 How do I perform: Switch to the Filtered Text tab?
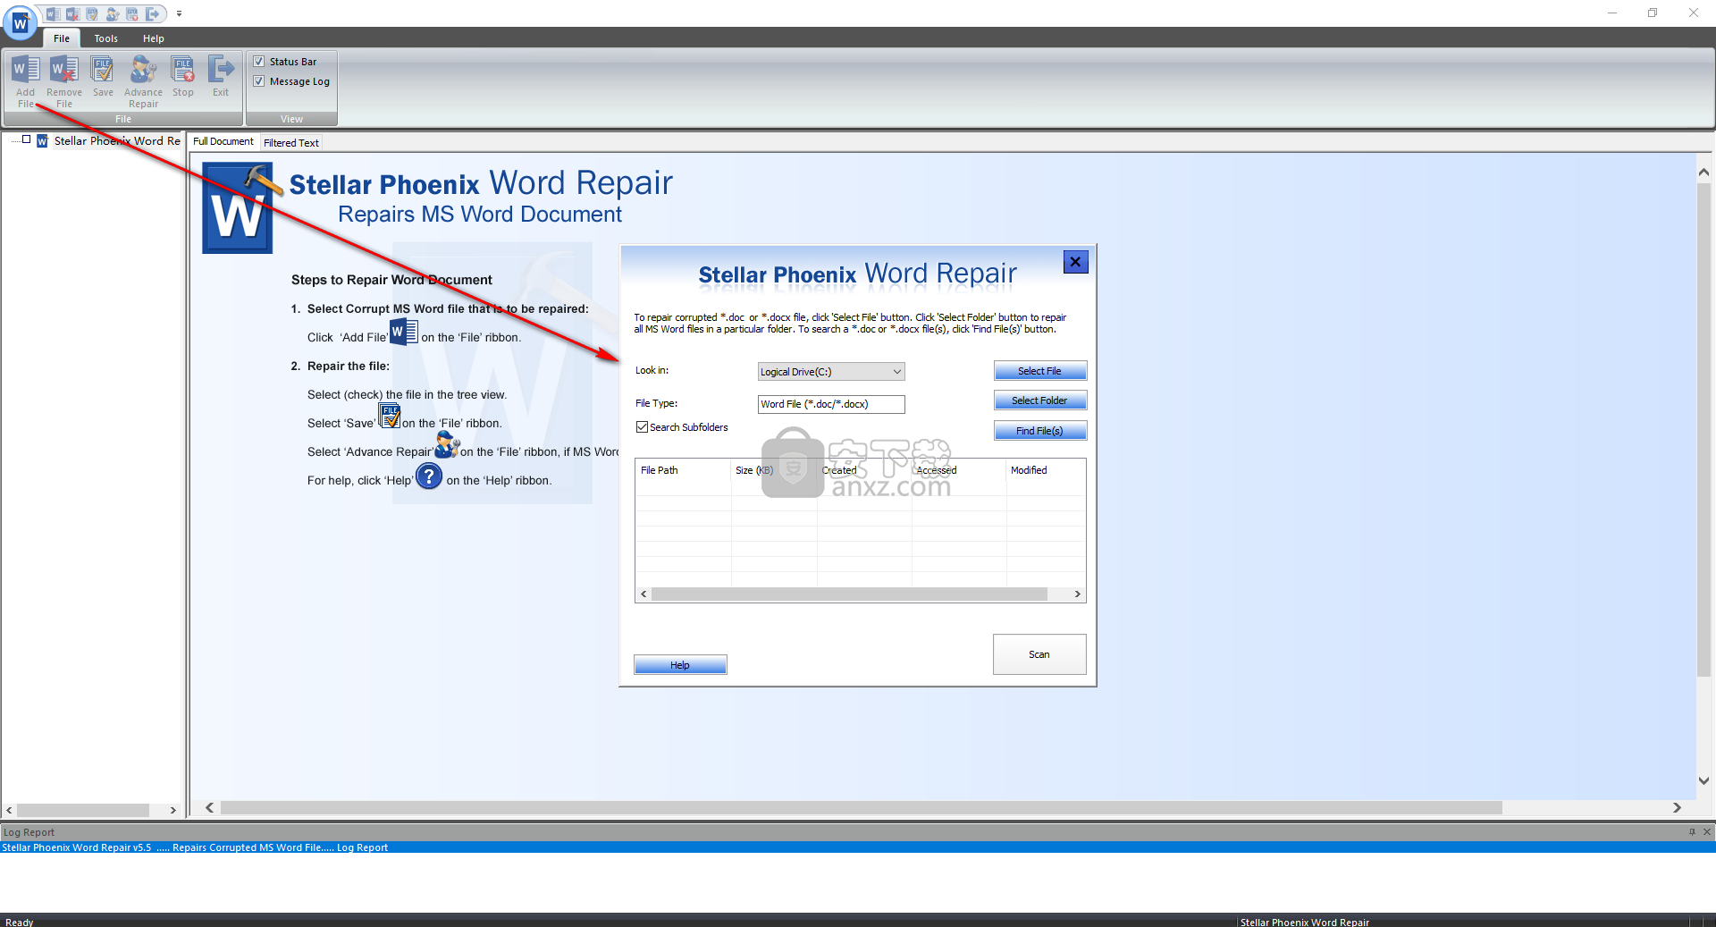click(x=291, y=142)
